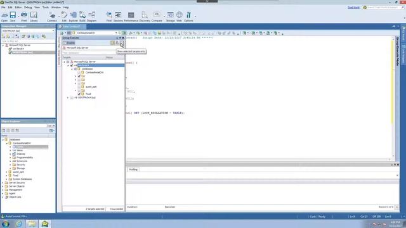Expand the Management node
The height and width of the screenshot is (228, 406).
click(3, 190)
